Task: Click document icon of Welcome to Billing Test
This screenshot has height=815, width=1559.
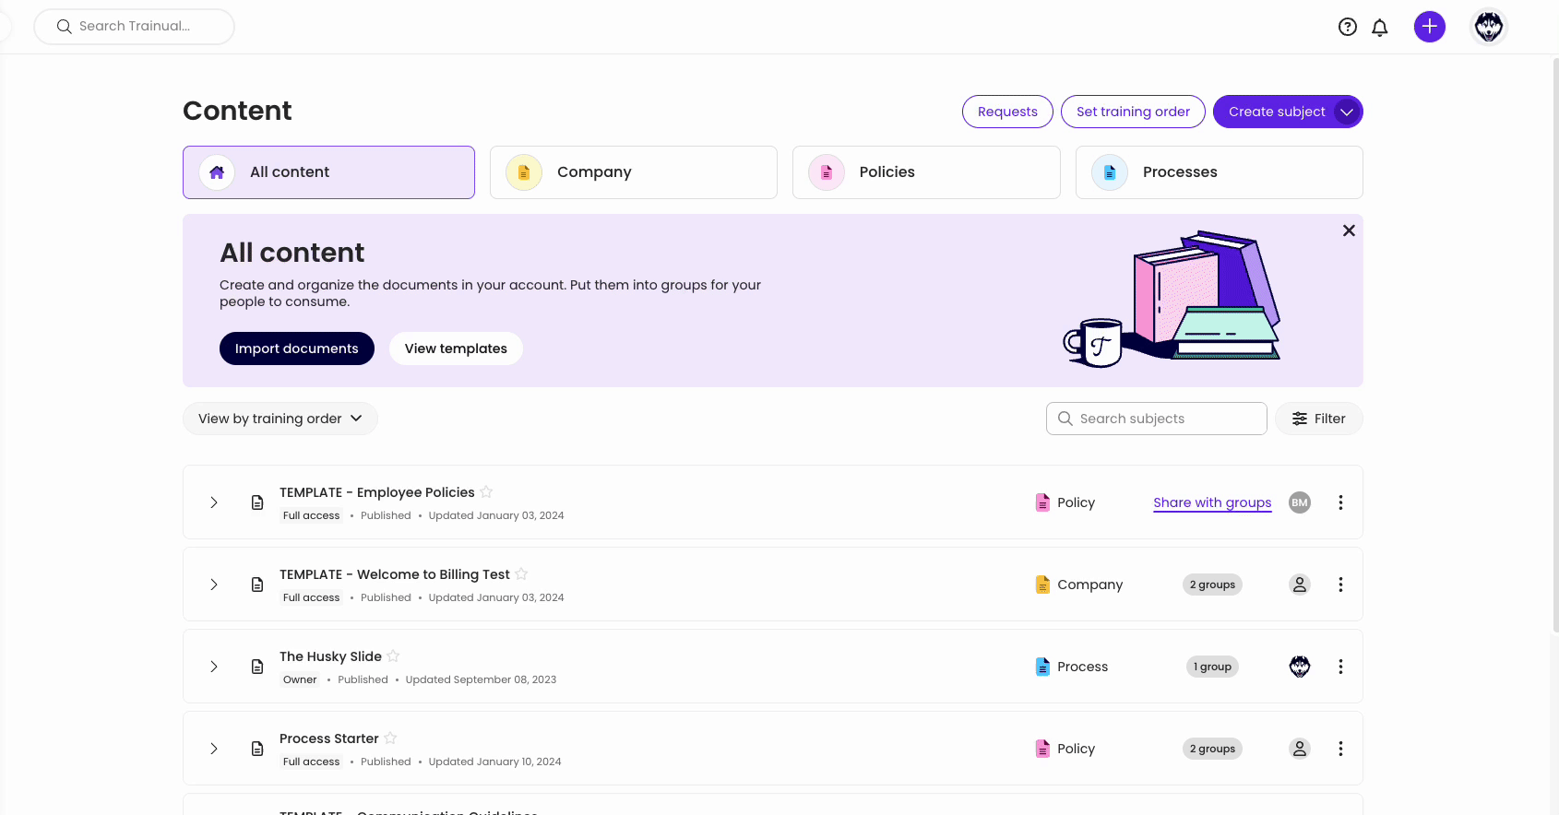Action: tap(257, 585)
